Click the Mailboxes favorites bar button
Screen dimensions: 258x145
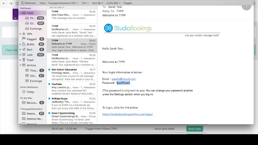(x=29, y=3)
